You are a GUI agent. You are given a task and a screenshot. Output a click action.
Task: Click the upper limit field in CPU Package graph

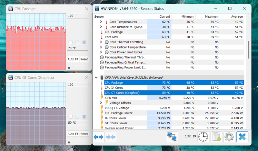tap(77, 16)
